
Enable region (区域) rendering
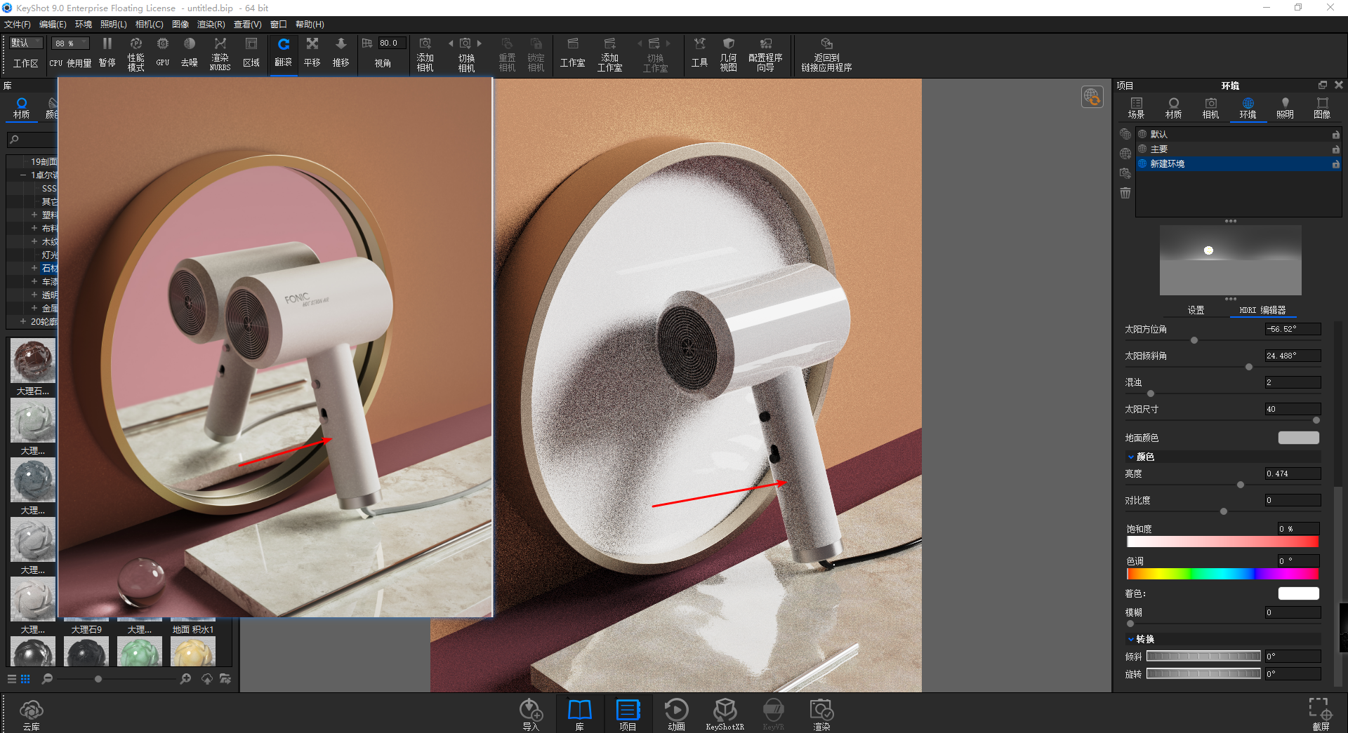(x=251, y=53)
